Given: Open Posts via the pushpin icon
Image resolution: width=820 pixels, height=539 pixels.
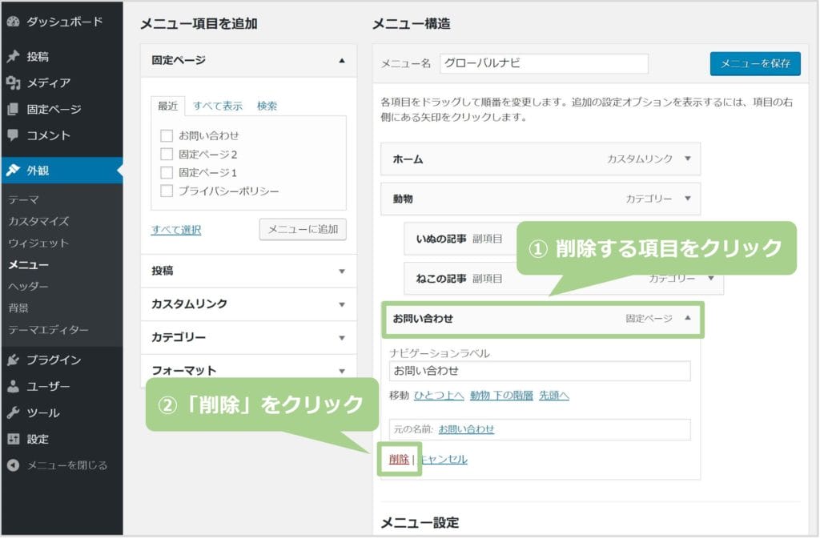Looking at the screenshot, I should click(x=13, y=57).
